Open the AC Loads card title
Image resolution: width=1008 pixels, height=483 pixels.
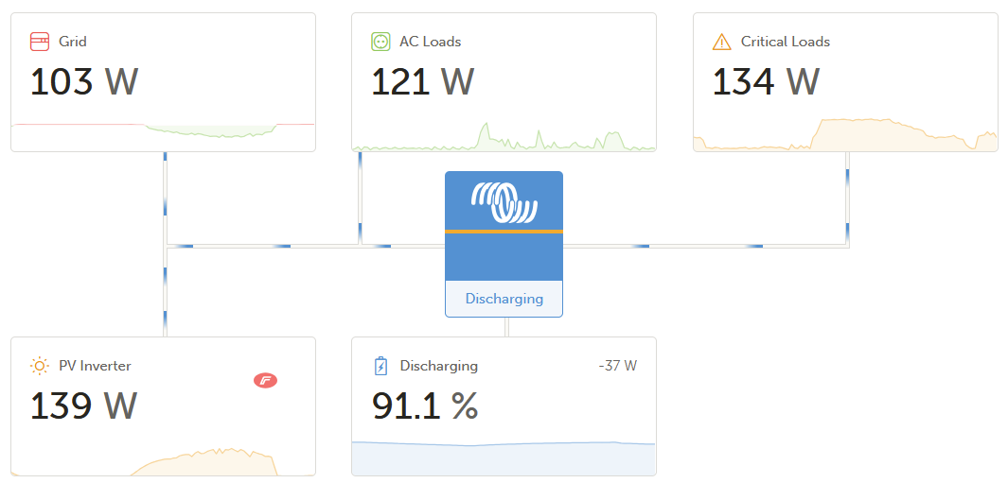[430, 42]
